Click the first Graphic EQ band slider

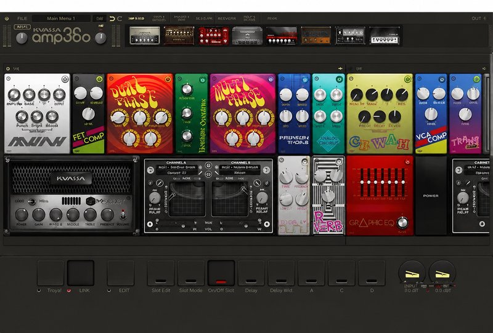[362, 182]
